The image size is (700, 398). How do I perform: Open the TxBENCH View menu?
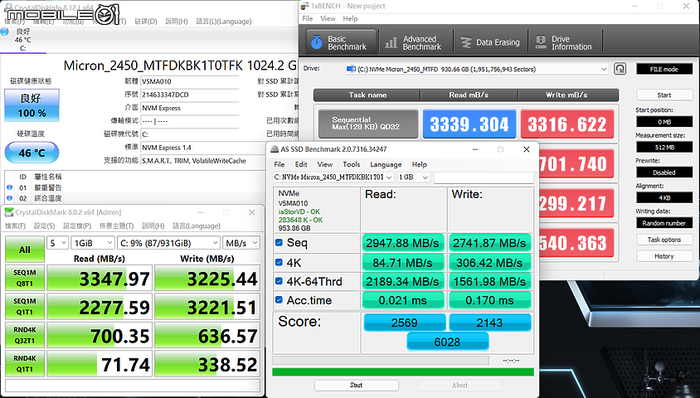tap(328, 19)
